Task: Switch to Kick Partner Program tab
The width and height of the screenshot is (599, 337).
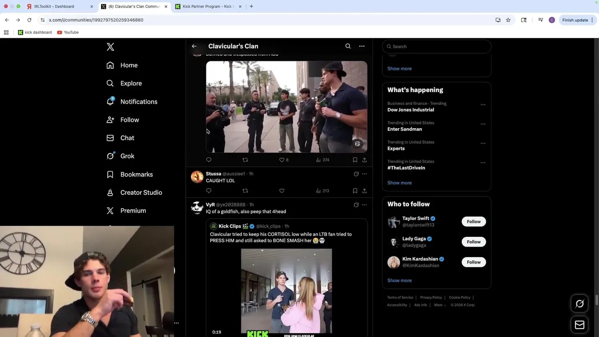Action: (208, 7)
